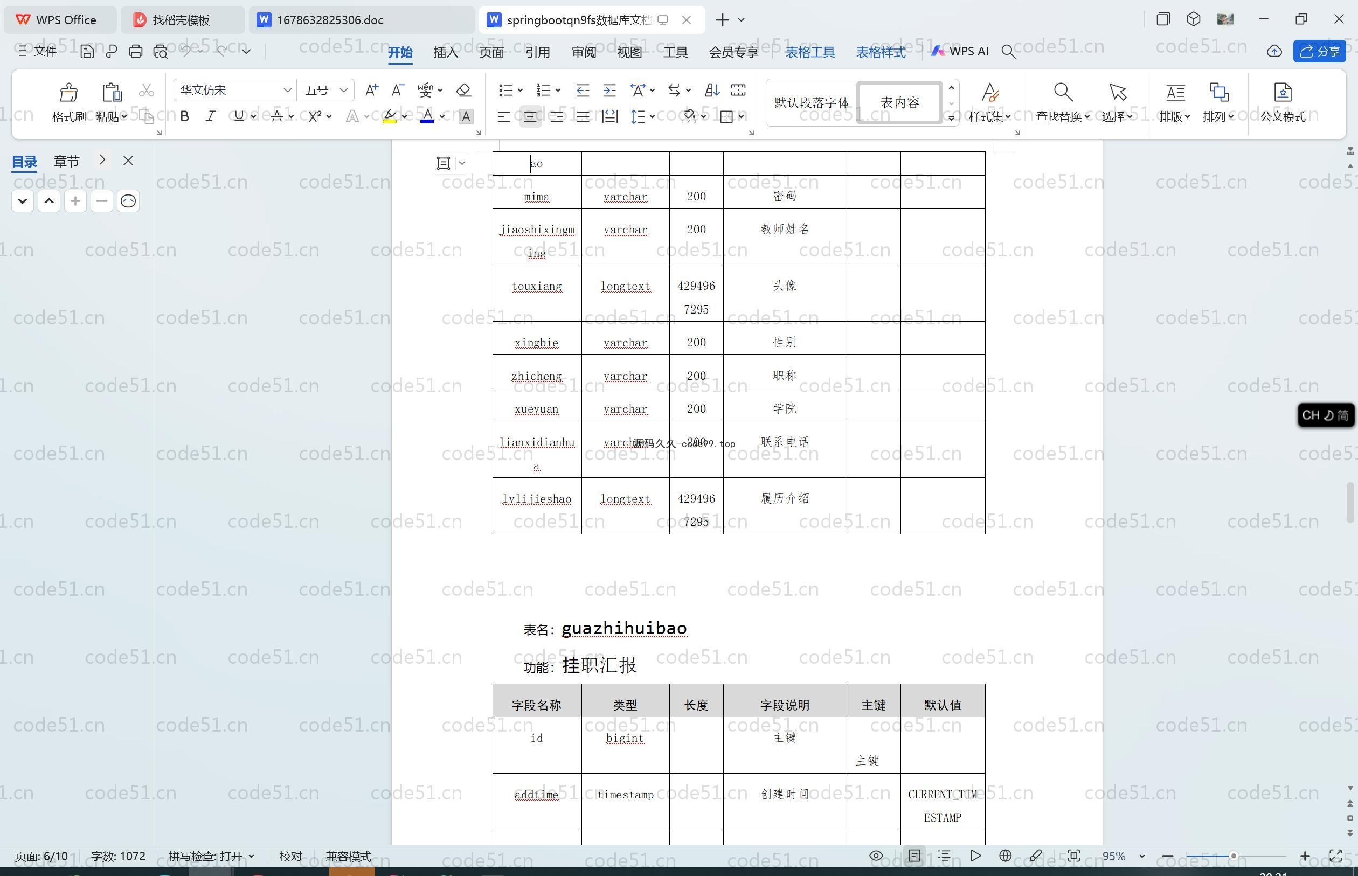The height and width of the screenshot is (876, 1358).
Task: Expand numbered list style dropdown
Action: [x=558, y=90]
